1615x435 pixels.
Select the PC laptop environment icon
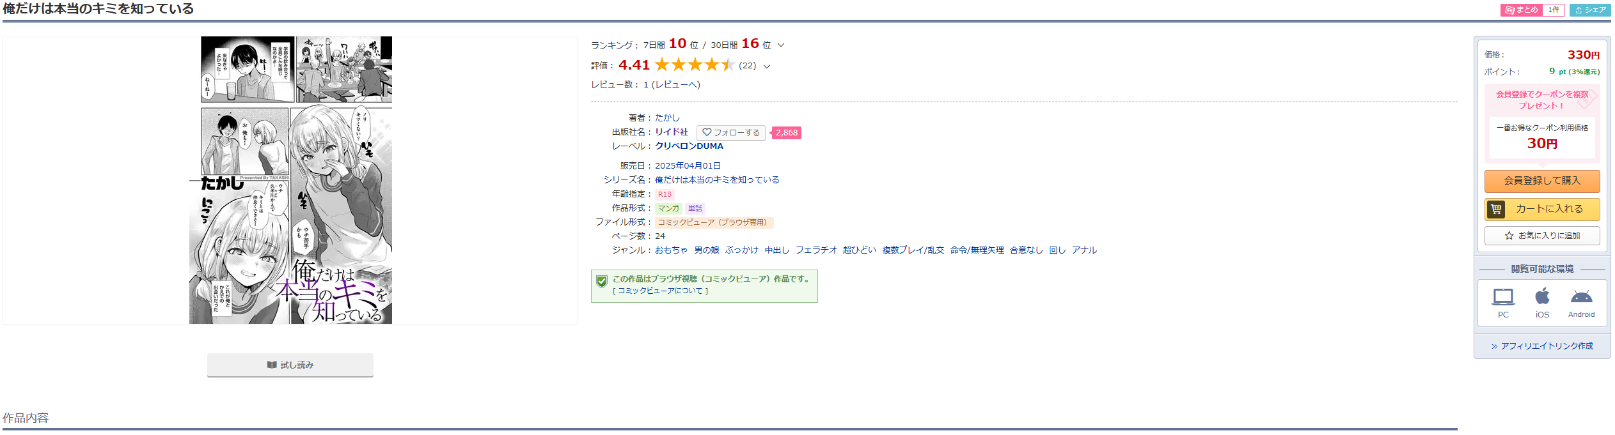point(1503,297)
